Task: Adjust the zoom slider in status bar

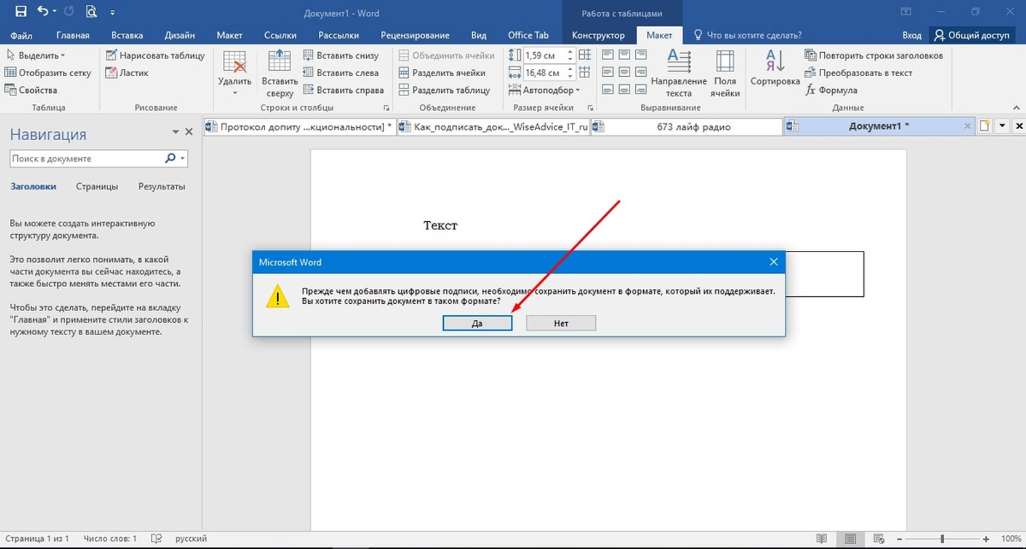Action: (x=942, y=539)
